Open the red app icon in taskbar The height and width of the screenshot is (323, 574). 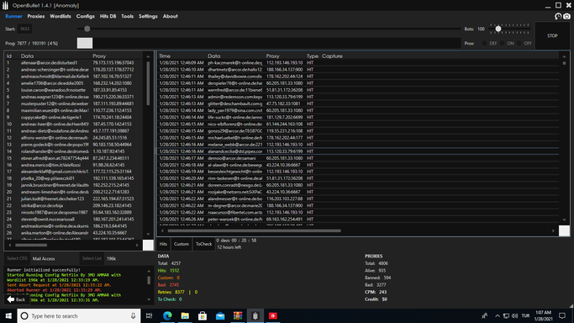pos(273,315)
